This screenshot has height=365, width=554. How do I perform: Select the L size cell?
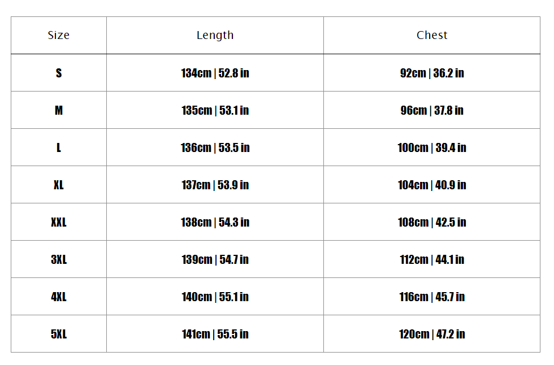59,147
